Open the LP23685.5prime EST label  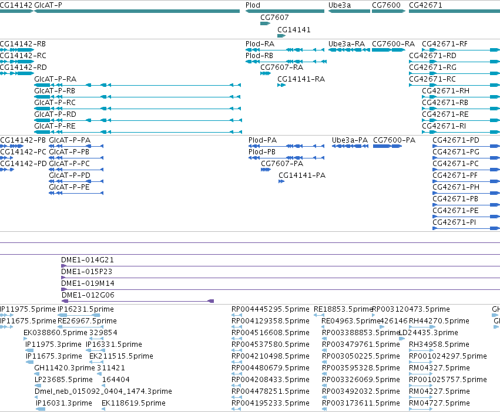(x=64, y=380)
